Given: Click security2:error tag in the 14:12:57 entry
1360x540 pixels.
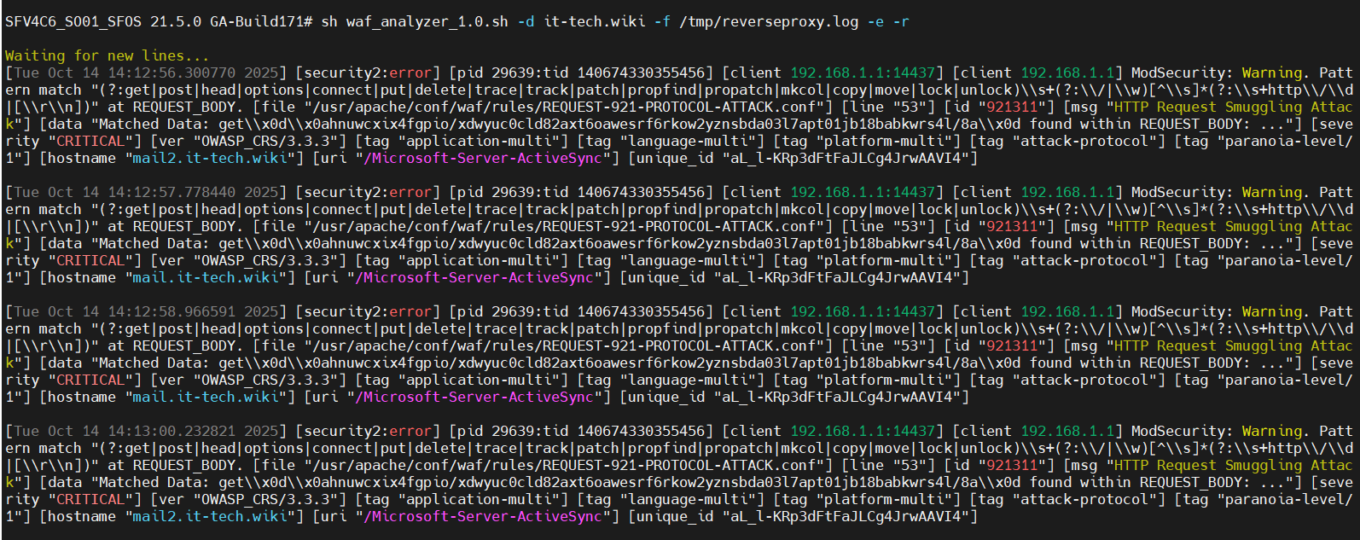Looking at the screenshot, I should pos(372,193).
